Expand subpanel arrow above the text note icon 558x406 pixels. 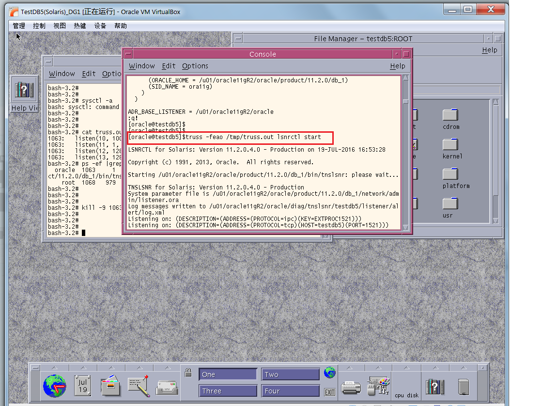[139, 368]
